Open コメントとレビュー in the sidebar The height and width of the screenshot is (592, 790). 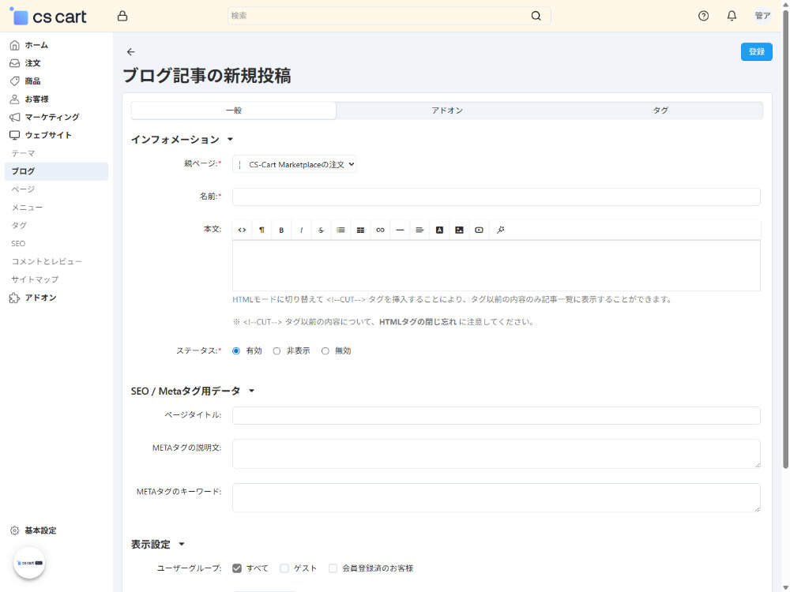[x=47, y=261]
